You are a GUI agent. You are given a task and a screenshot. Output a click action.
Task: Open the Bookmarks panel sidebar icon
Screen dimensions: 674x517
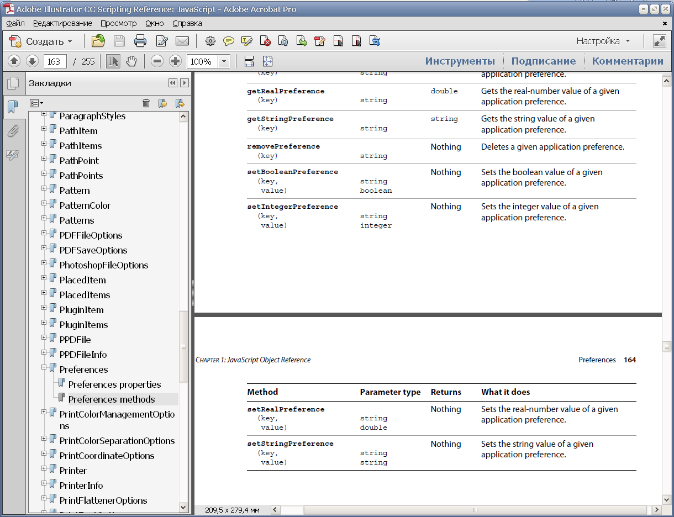click(x=13, y=107)
